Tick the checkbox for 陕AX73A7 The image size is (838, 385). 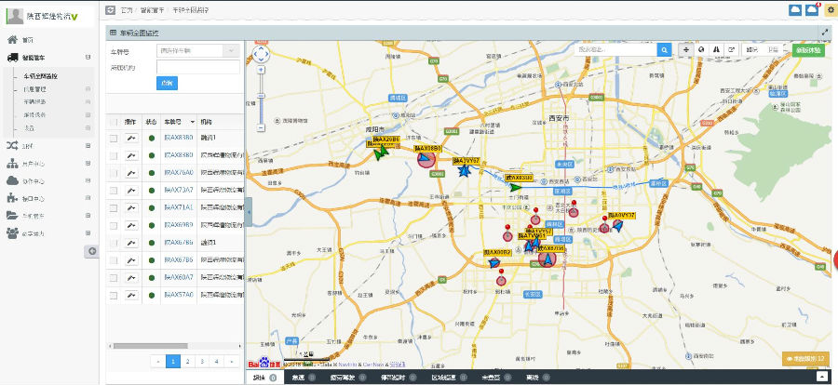point(114,191)
